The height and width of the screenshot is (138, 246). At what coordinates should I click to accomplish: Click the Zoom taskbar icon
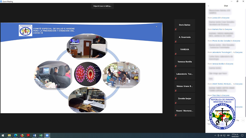(47, 135)
